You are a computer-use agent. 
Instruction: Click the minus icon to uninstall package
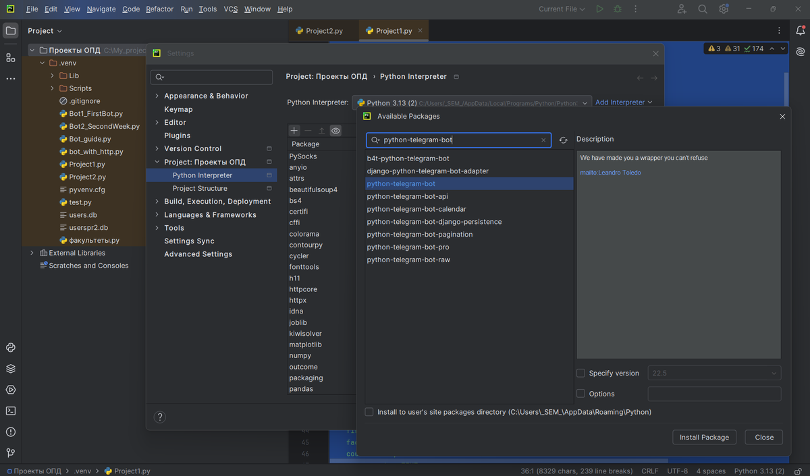(308, 130)
